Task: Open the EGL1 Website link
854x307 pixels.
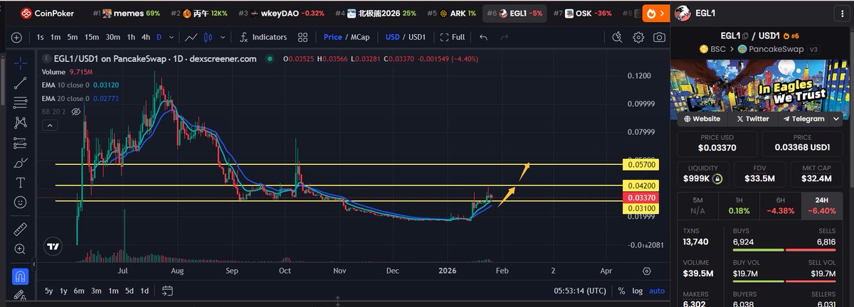Action: click(702, 119)
